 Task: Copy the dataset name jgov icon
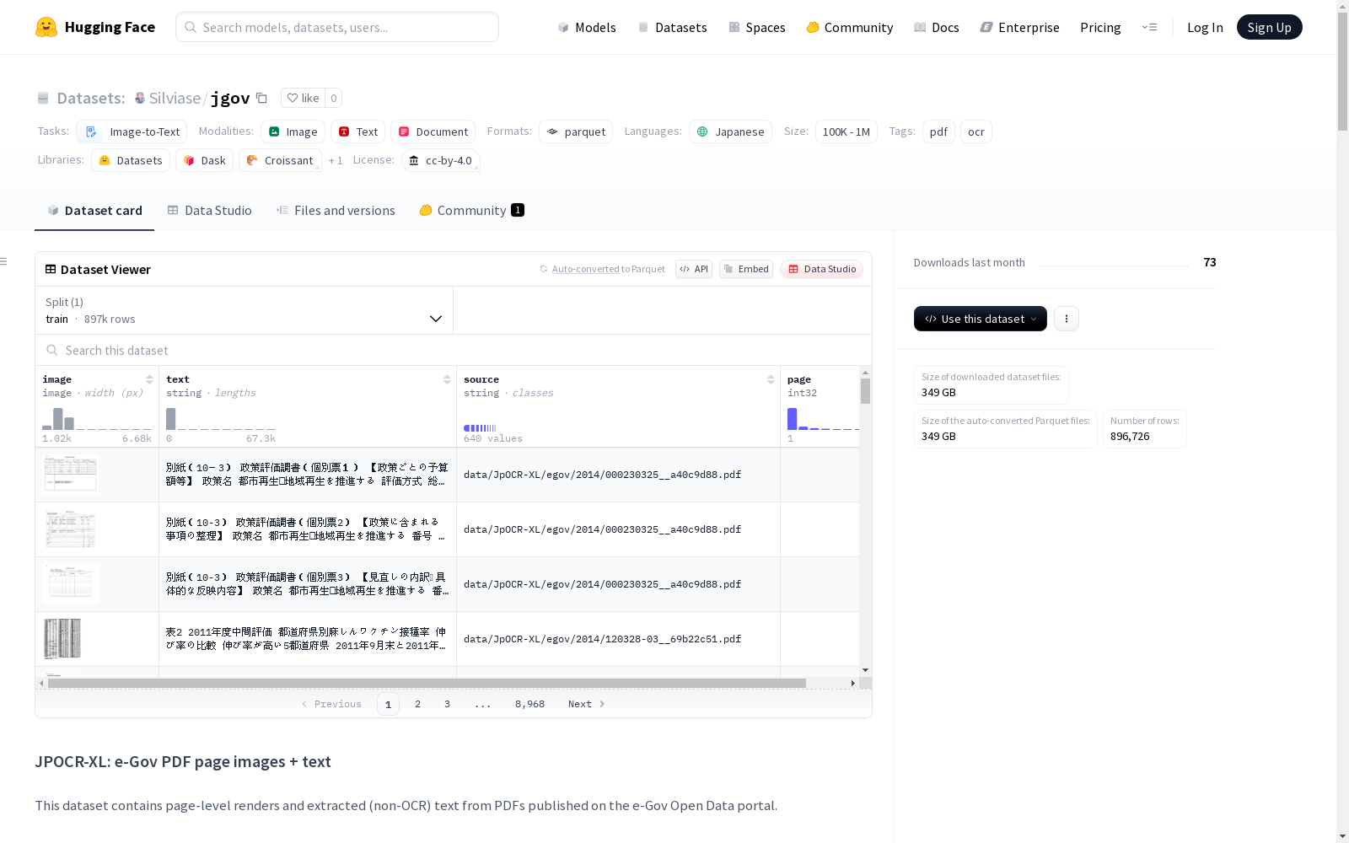tap(262, 98)
